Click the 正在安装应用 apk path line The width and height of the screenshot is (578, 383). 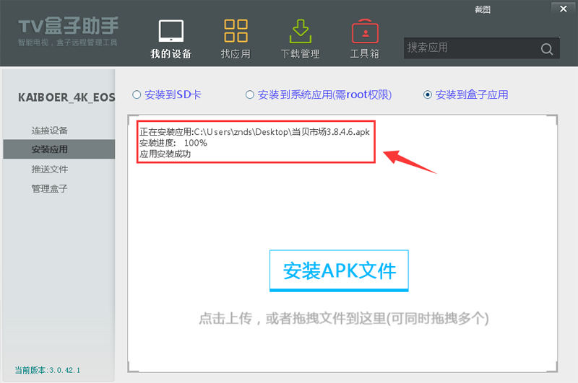pyautogui.click(x=254, y=132)
